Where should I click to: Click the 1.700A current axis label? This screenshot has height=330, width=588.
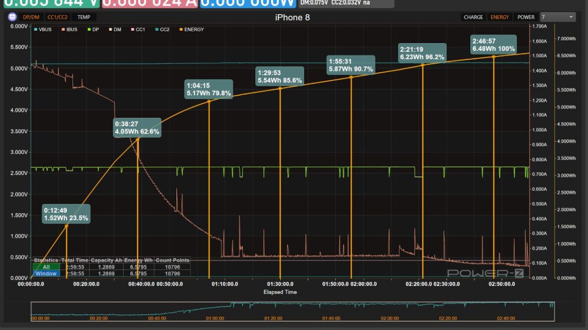click(x=540, y=26)
